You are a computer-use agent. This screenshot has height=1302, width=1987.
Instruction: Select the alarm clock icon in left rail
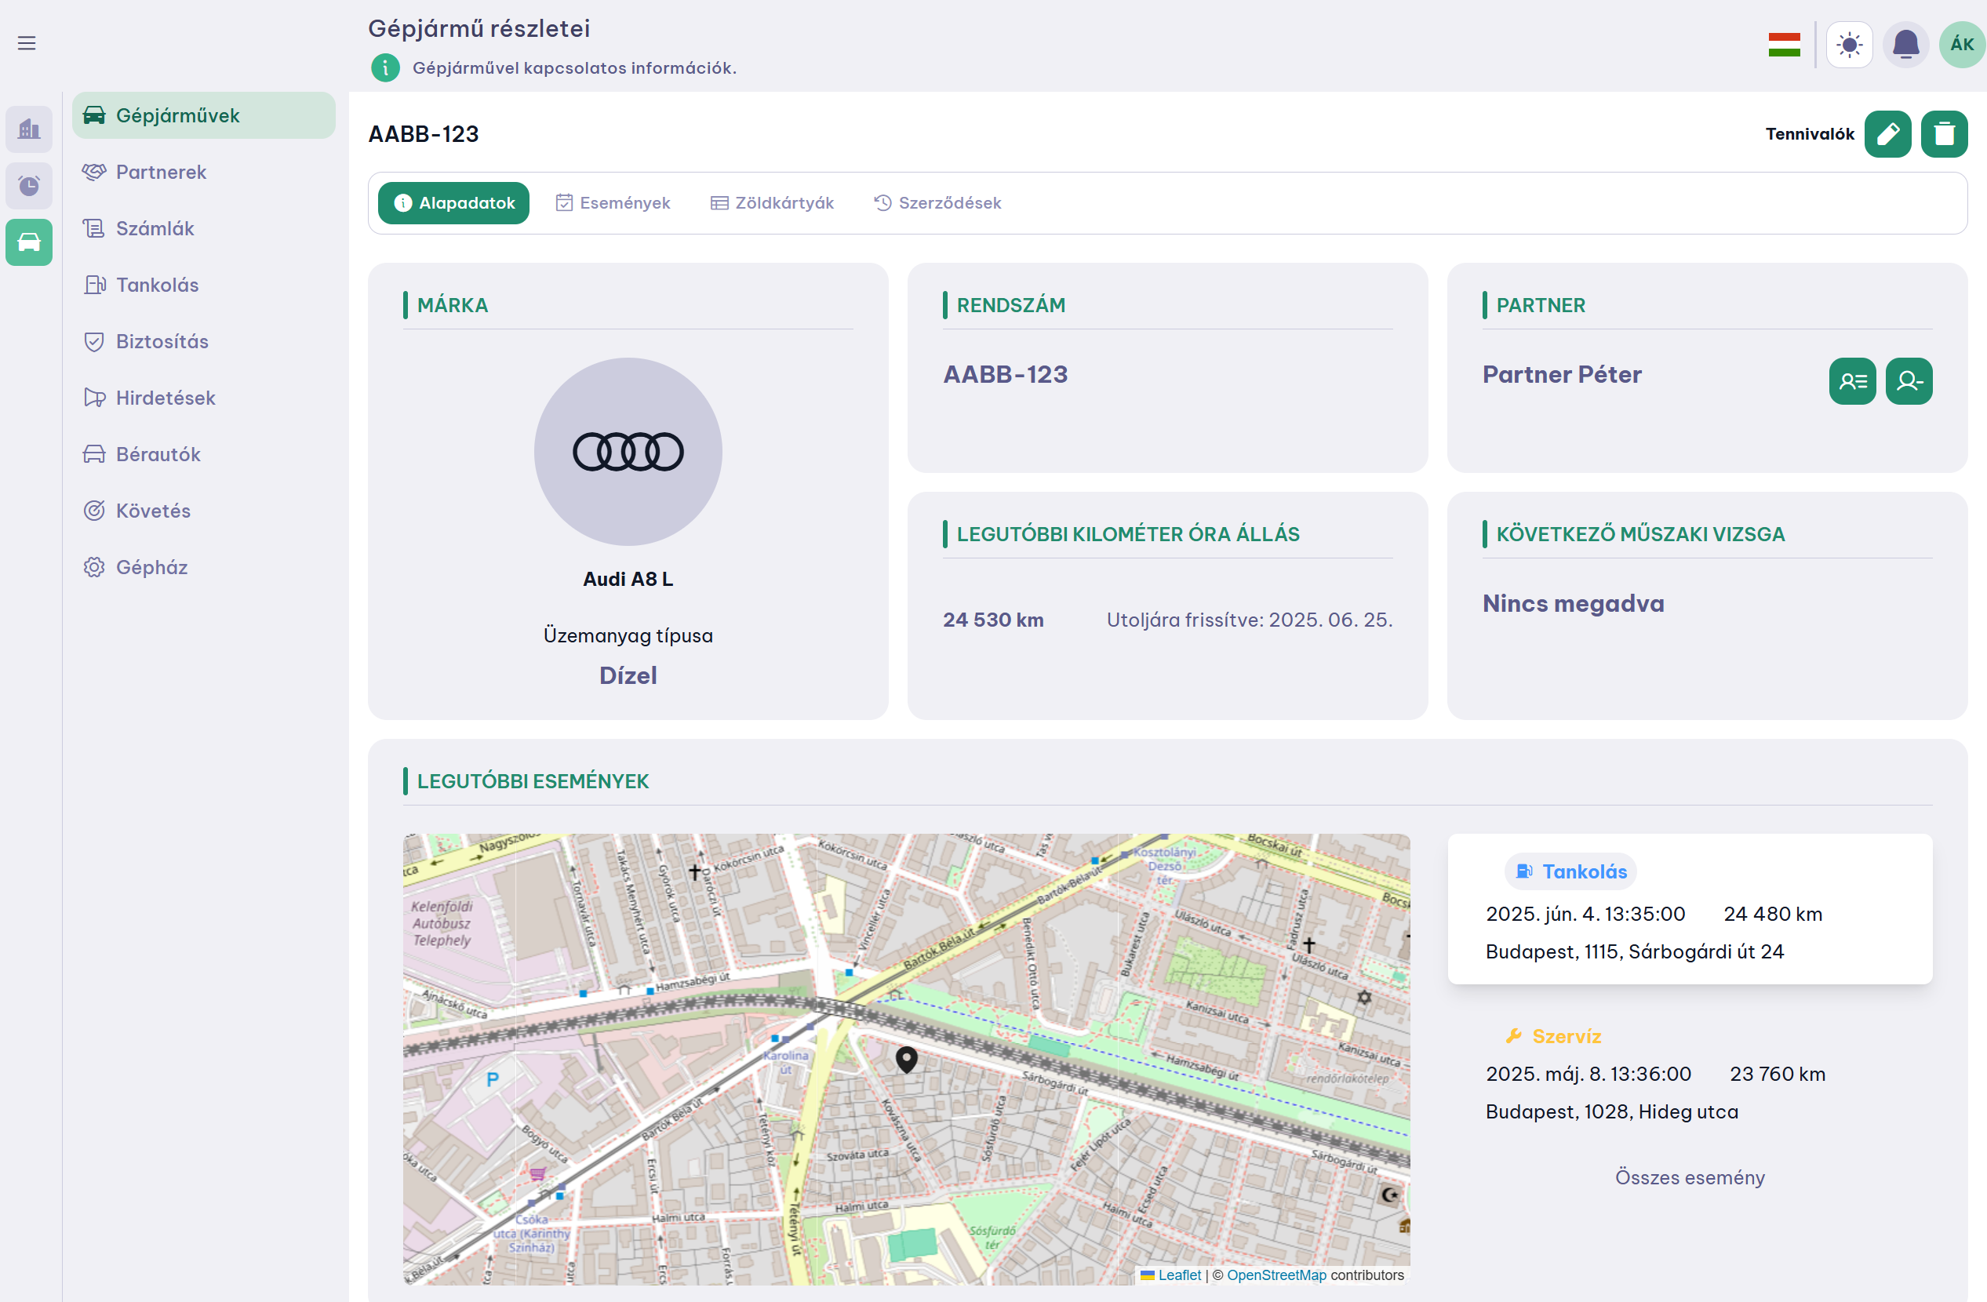29,185
